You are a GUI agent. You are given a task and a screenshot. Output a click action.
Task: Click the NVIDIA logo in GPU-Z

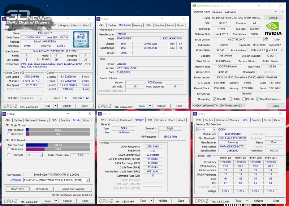coord(273,29)
